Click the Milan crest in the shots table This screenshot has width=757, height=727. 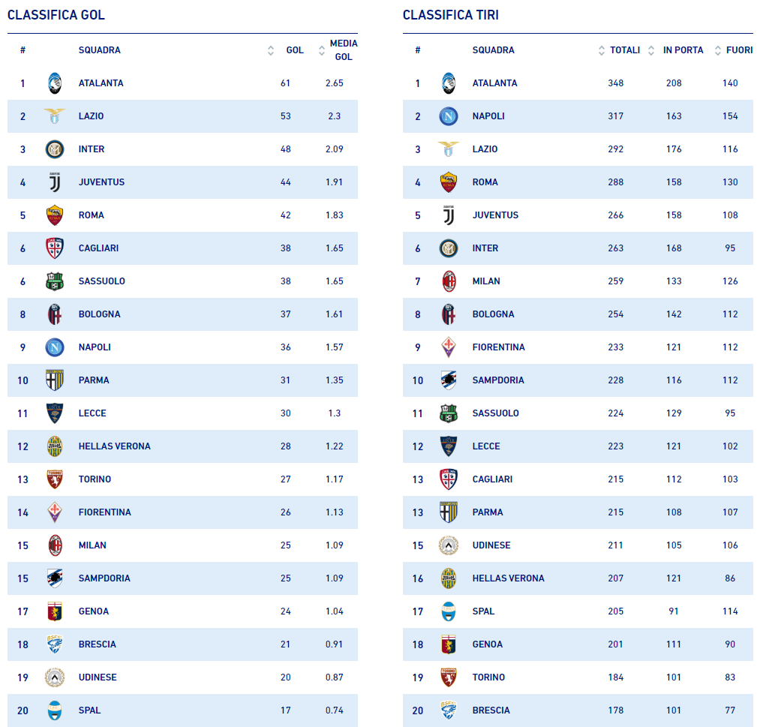coord(449,281)
